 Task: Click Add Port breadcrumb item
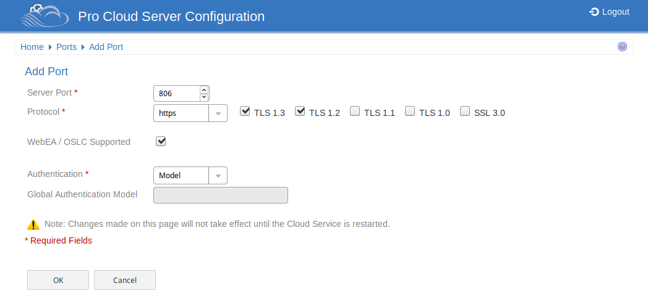pyautogui.click(x=106, y=47)
